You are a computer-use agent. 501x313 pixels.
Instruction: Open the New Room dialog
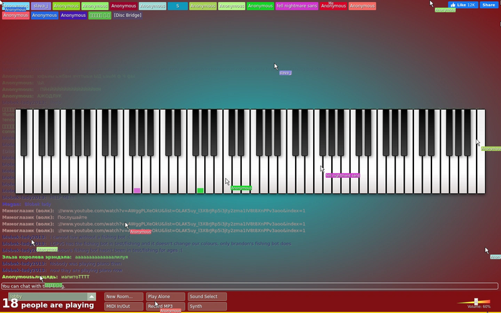[x=123, y=297]
